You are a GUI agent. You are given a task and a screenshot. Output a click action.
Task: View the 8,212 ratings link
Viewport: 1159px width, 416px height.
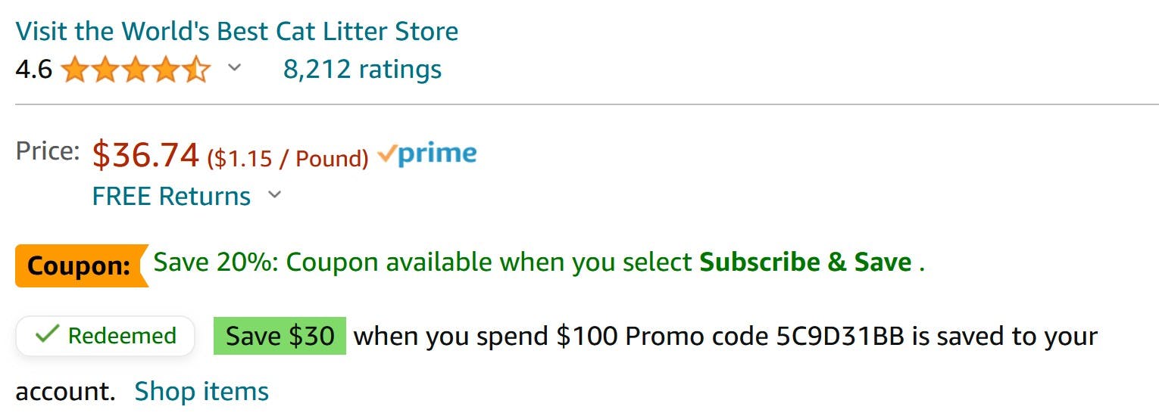[x=362, y=69]
